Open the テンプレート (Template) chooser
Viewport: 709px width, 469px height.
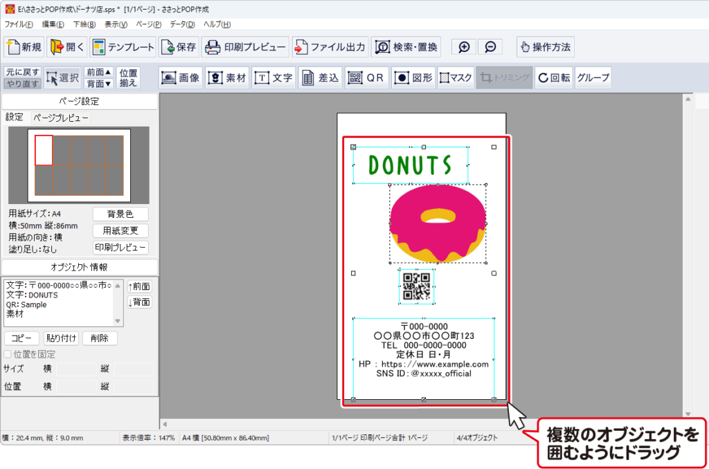pyautogui.click(x=123, y=47)
